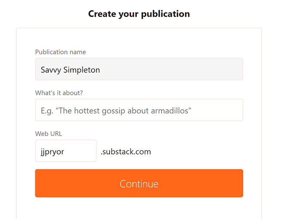
Task: Click the ".substack.com" suffix text
Action: tap(126, 151)
